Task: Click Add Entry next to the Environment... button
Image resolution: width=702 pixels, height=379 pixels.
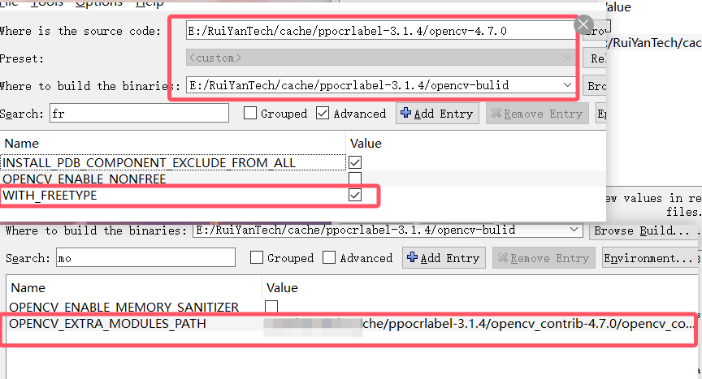Action: pyautogui.click(x=444, y=258)
